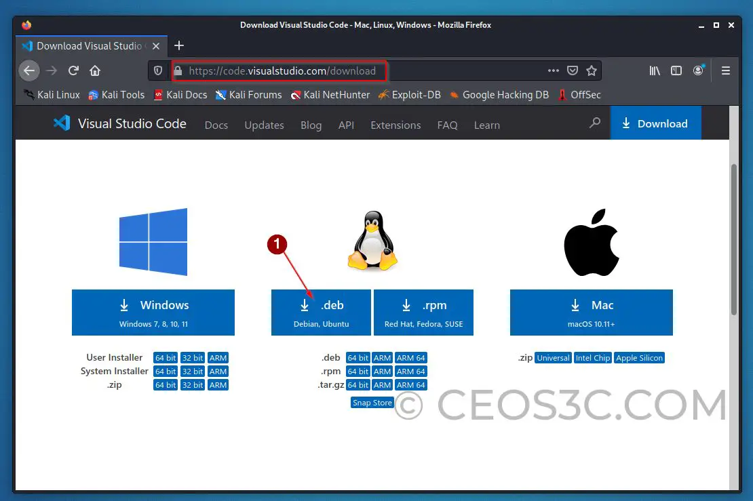Open the Kali Tools bookmark
The image size is (753, 501).
(x=116, y=94)
